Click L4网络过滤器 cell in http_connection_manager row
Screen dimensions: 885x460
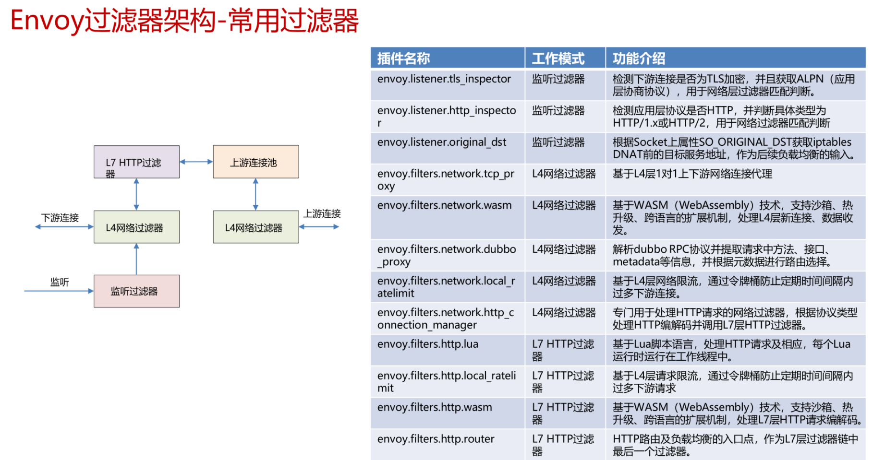565,319
